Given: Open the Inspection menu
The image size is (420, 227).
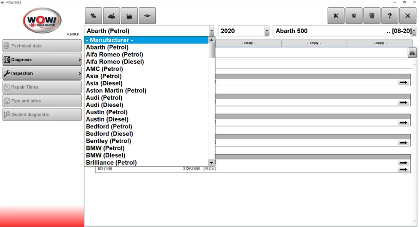Looking at the screenshot, I should click(x=42, y=73).
